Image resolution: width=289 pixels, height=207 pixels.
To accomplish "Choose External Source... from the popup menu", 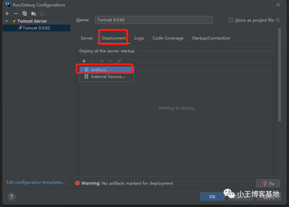I will (x=107, y=77).
